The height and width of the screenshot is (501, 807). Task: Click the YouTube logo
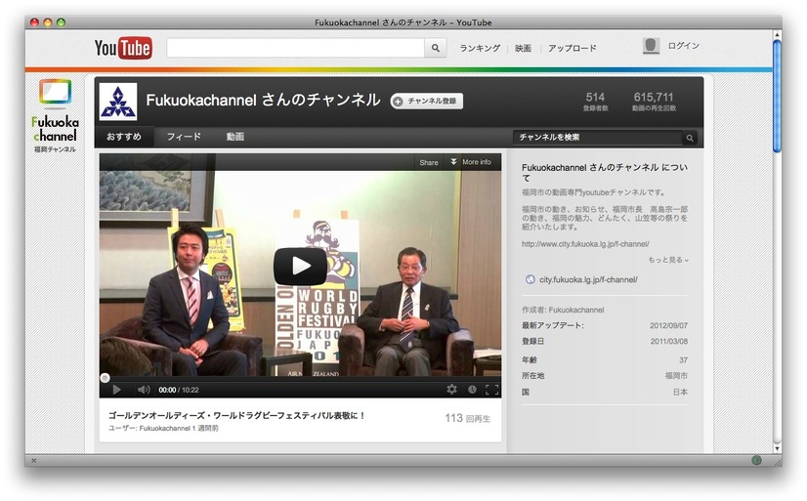[123, 48]
